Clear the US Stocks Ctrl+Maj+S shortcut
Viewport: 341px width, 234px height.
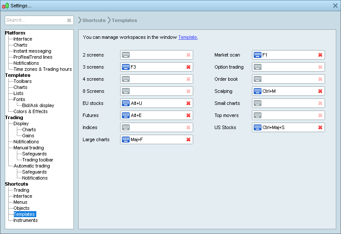click(x=320, y=127)
